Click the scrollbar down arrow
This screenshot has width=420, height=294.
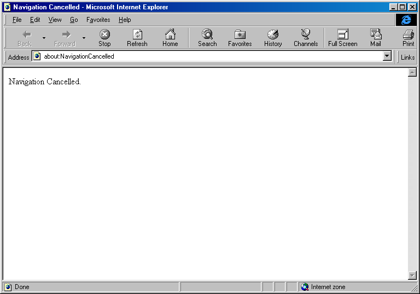[x=412, y=275]
